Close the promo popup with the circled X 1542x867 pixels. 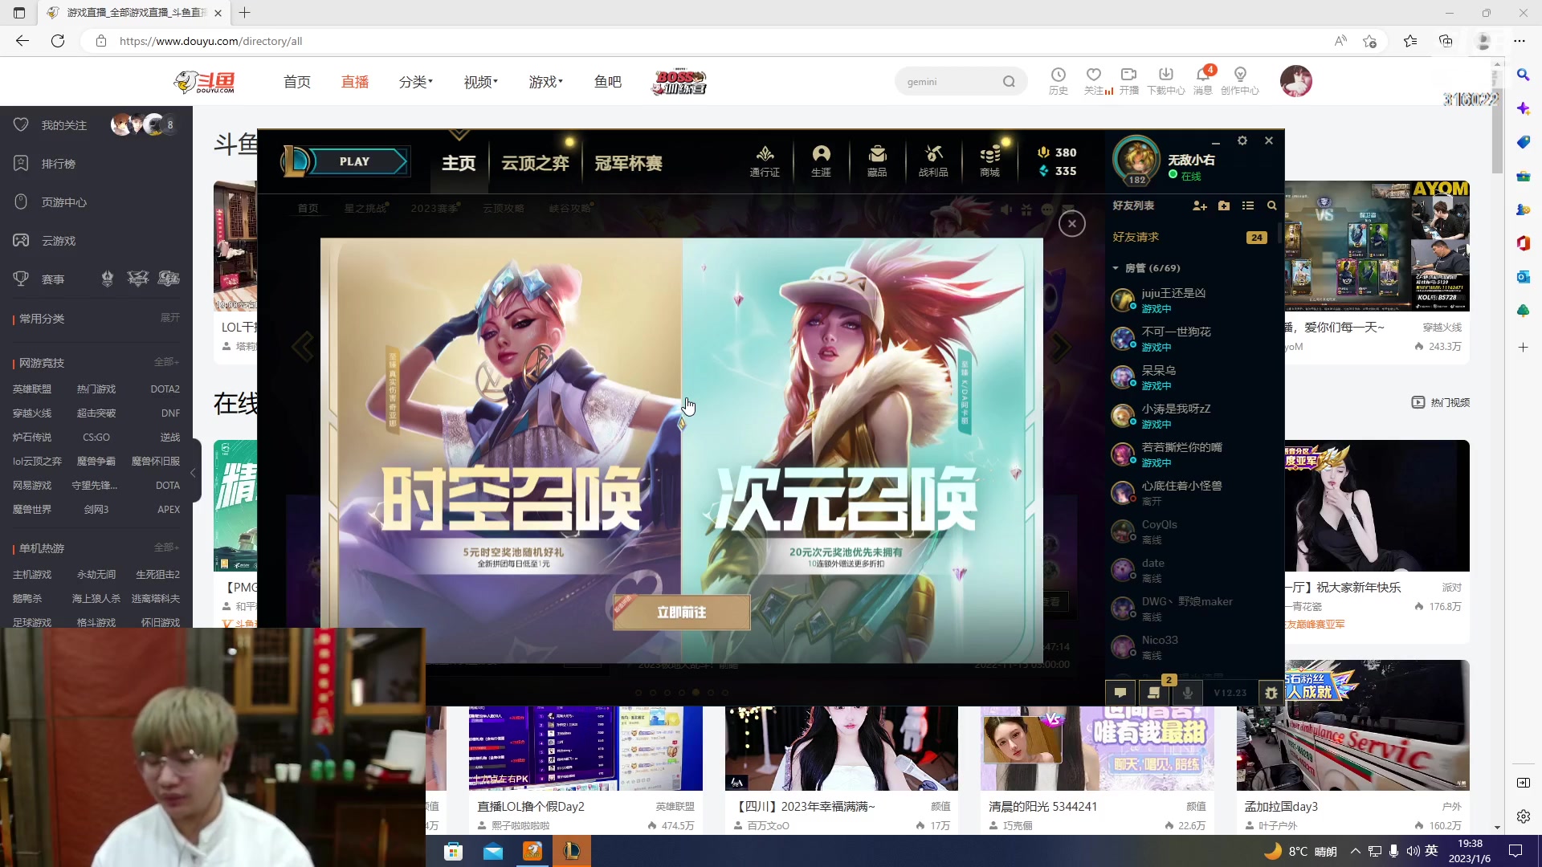1072,224
